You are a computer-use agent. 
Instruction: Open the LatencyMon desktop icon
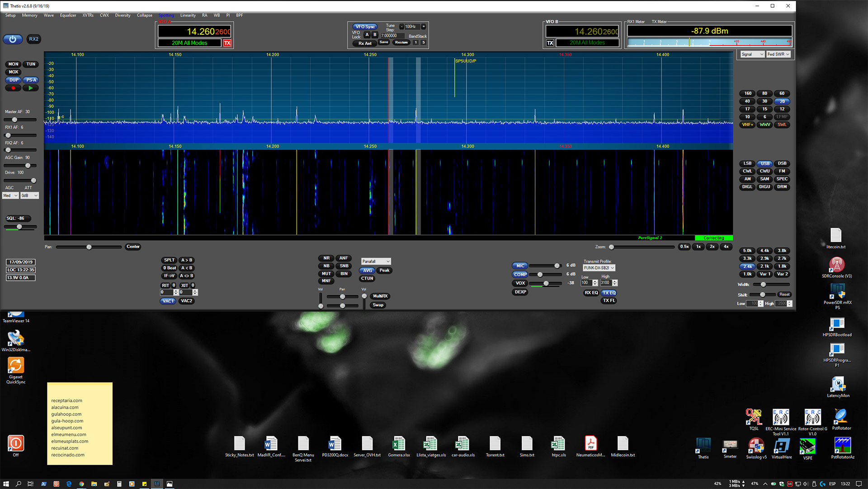tap(838, 384)
